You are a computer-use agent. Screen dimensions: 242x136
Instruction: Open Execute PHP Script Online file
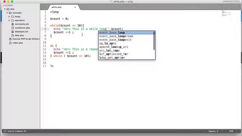coord(26,39)
